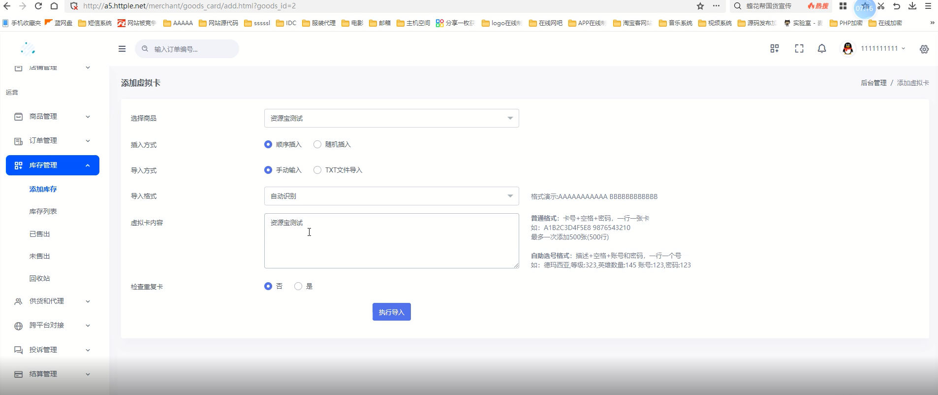Open the PHP加密 bookmark folder

coord(846,23)
